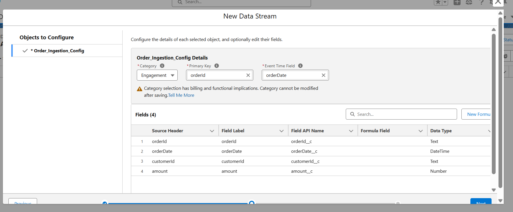Screen dimensions: 513x212
Task: Close the New Data Stream dialog
Action: (x=498, y=2)
